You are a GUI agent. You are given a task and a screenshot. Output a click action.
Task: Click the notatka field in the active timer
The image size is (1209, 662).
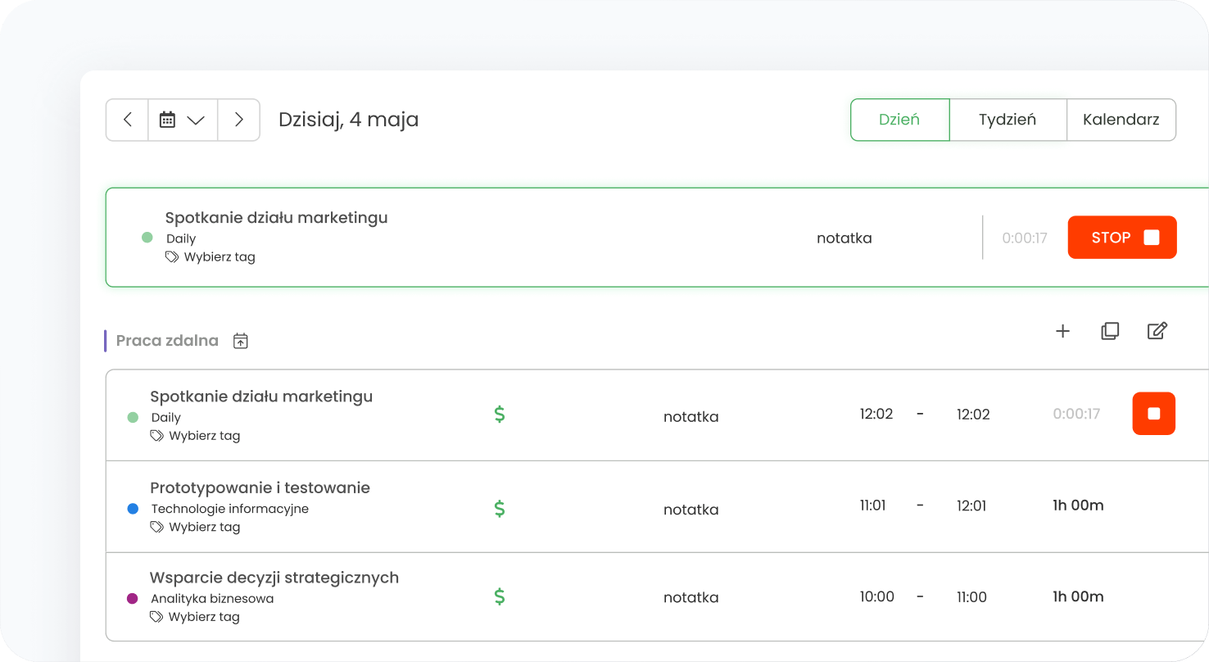(844, 238)
